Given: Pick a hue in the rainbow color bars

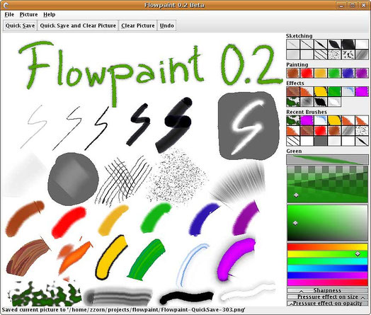Looking at the screenshot, I should click(x=328, y=265).
